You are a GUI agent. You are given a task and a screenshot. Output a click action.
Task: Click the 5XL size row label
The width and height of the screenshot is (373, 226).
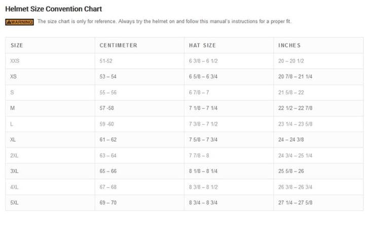(14, 202)
